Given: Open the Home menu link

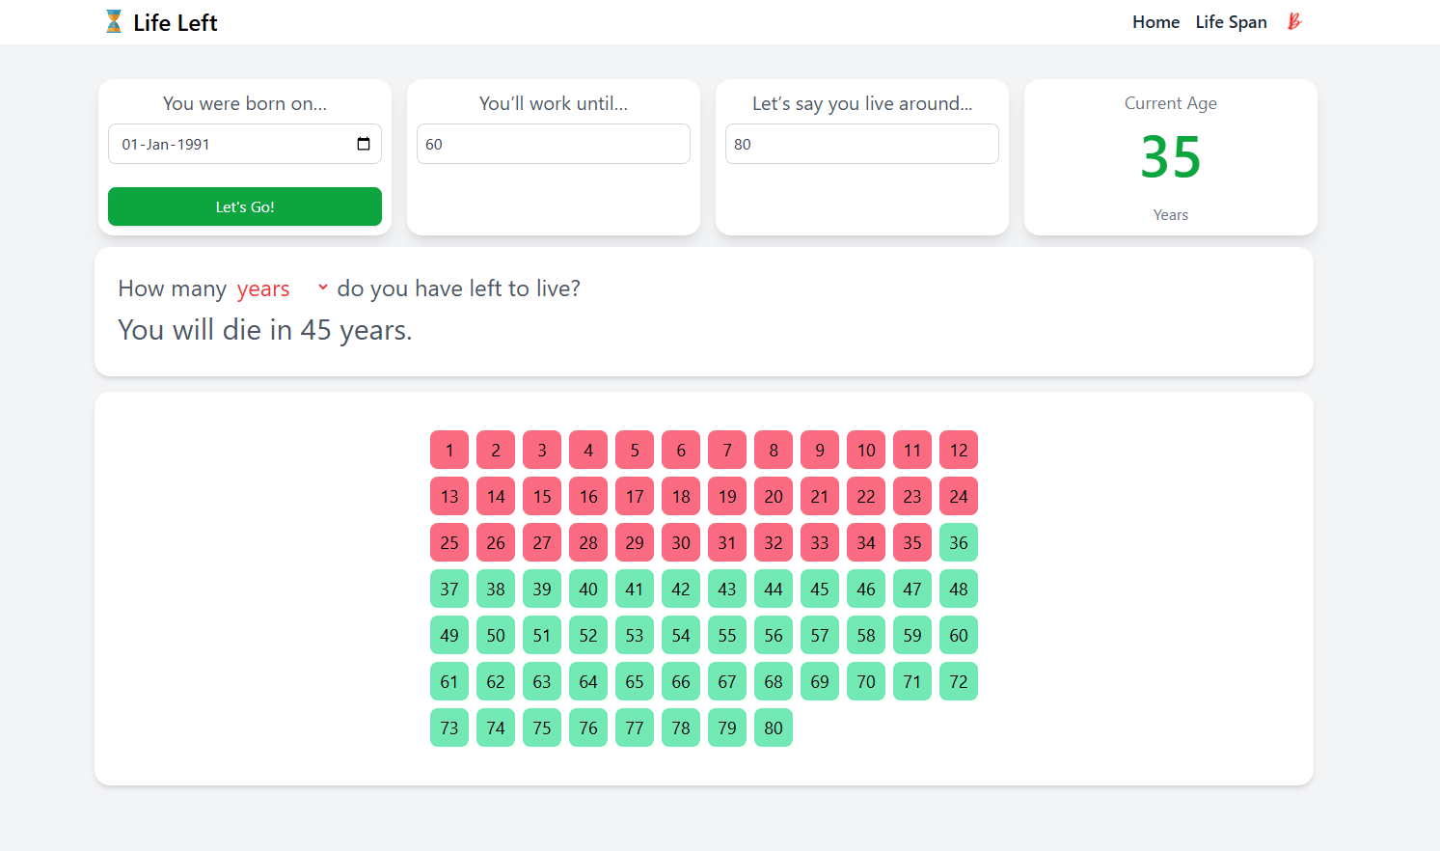Looking at the screenshot, I should (x=1155, y=22).
